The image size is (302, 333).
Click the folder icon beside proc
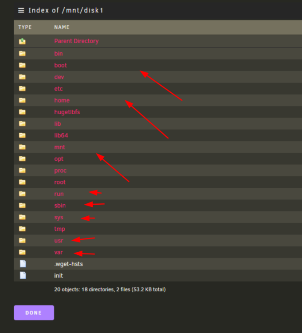pyautogui.click(x=22, y=170)
